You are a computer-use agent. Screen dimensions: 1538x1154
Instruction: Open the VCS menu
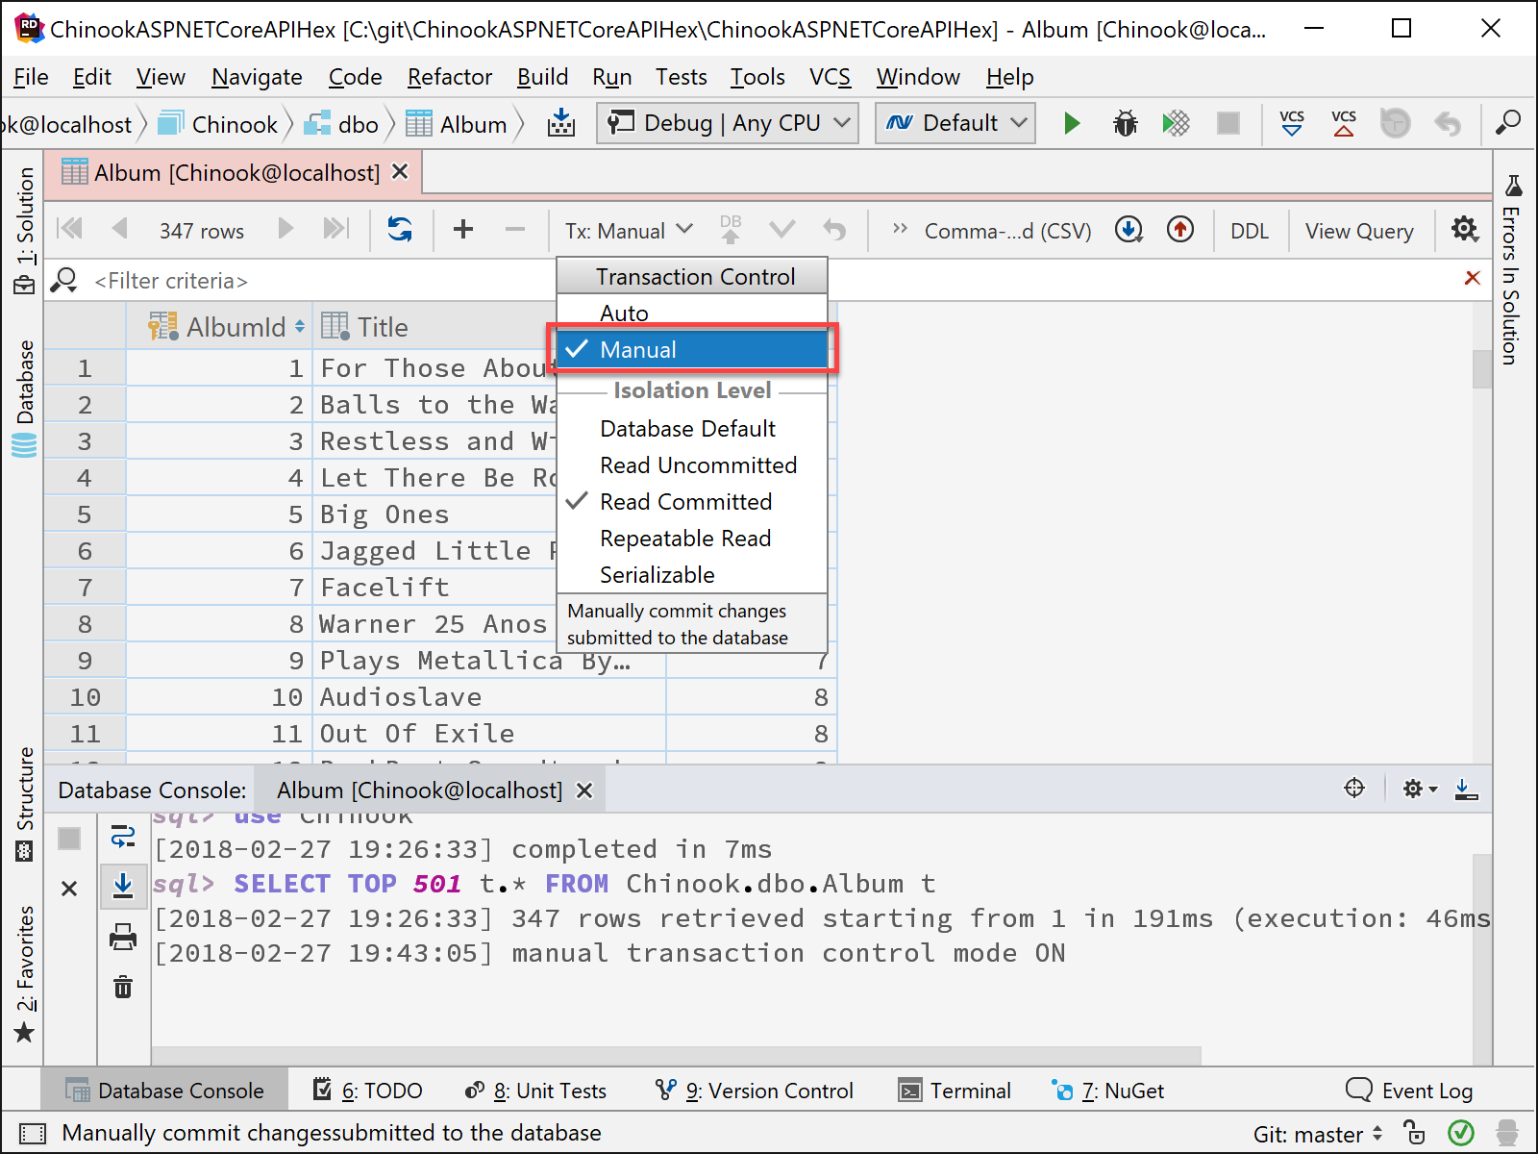(x=830, y=77)
